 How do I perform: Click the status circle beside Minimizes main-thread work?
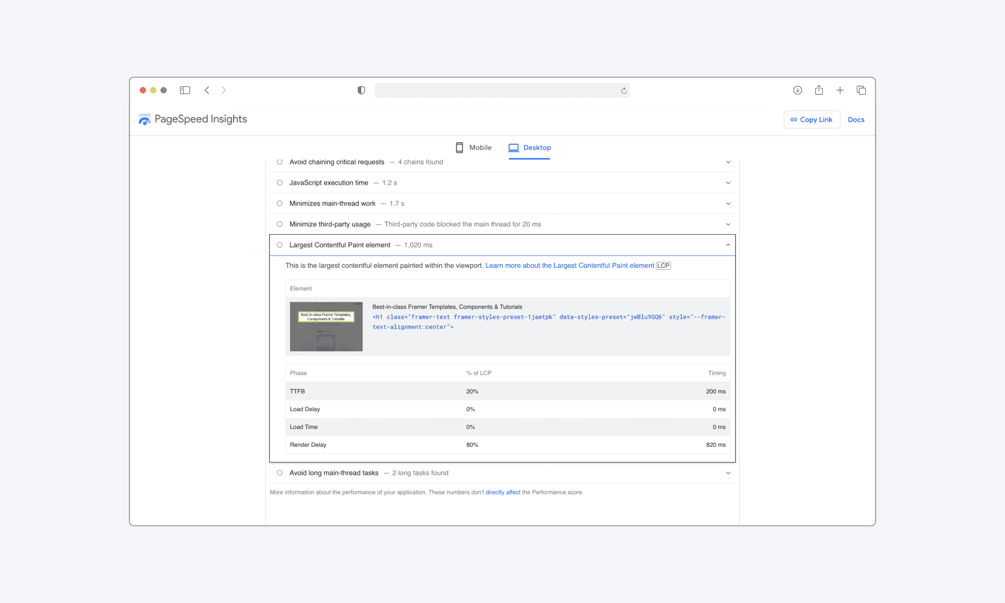(280, 204)
